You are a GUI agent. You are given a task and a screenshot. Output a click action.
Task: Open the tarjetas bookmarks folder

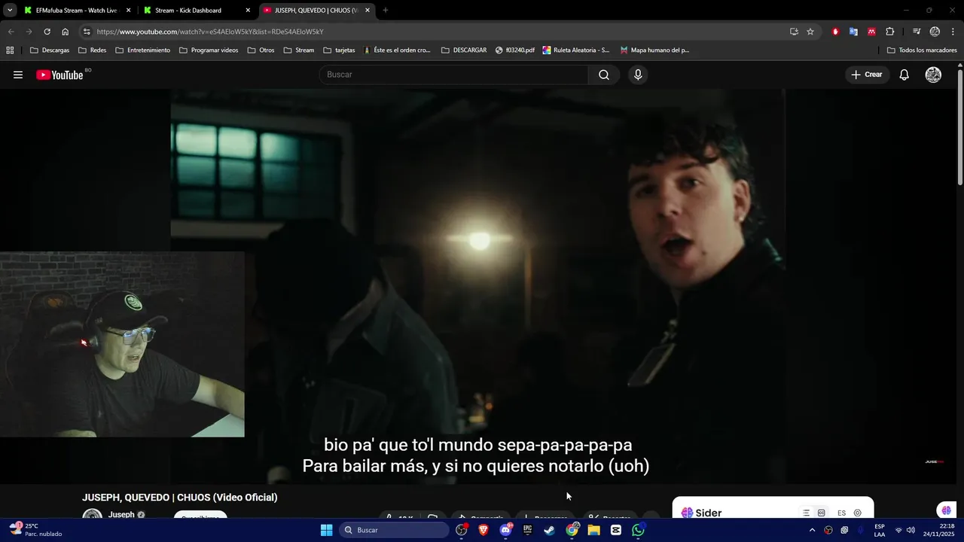tap(339, 50)
